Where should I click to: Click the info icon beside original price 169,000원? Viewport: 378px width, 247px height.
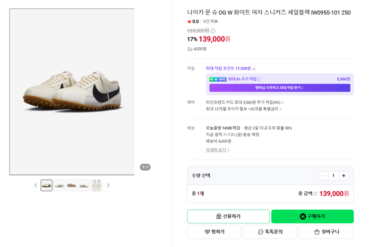point(213,31)
